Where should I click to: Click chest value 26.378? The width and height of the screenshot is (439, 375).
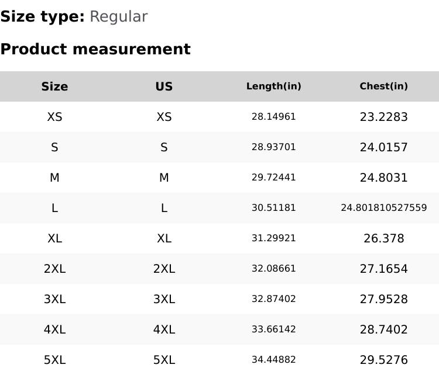(x=383, y=238)
